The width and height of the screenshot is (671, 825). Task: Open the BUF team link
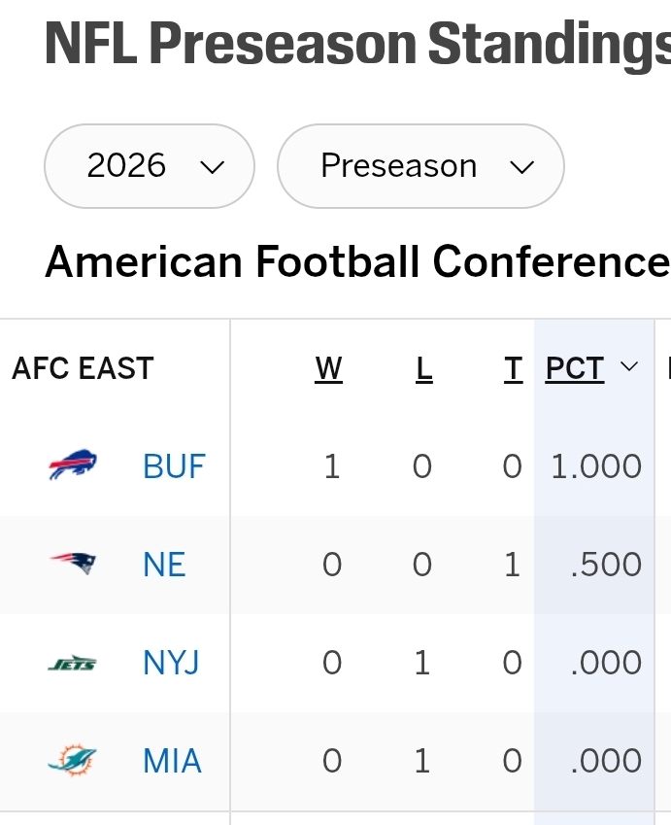pos(174,466)
